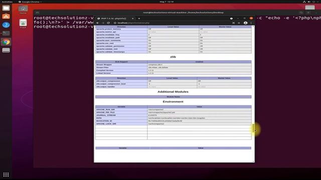Click the INVOCATION_ID variable cell

(121, 121)
